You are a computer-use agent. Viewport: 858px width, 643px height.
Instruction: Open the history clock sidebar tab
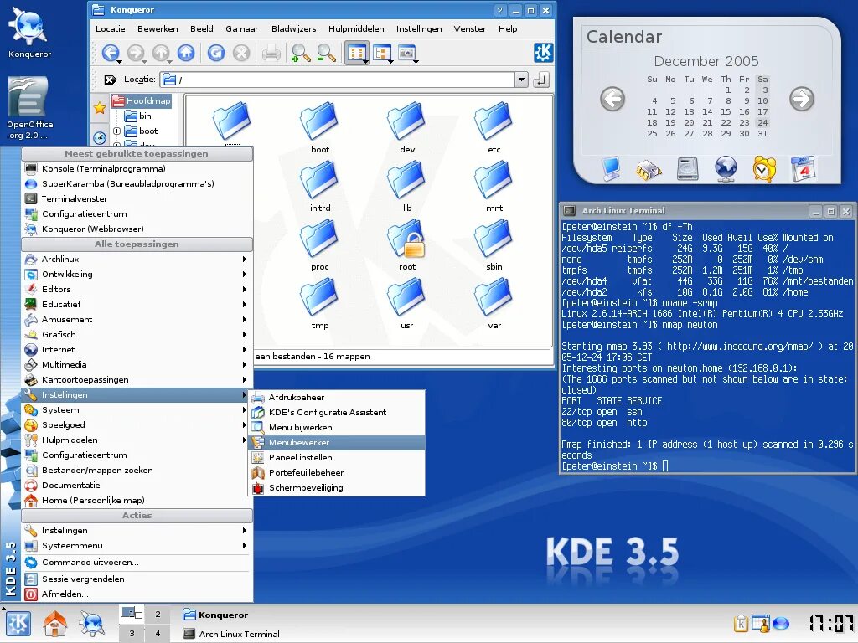pyautogui.click(x=100, y=137)
